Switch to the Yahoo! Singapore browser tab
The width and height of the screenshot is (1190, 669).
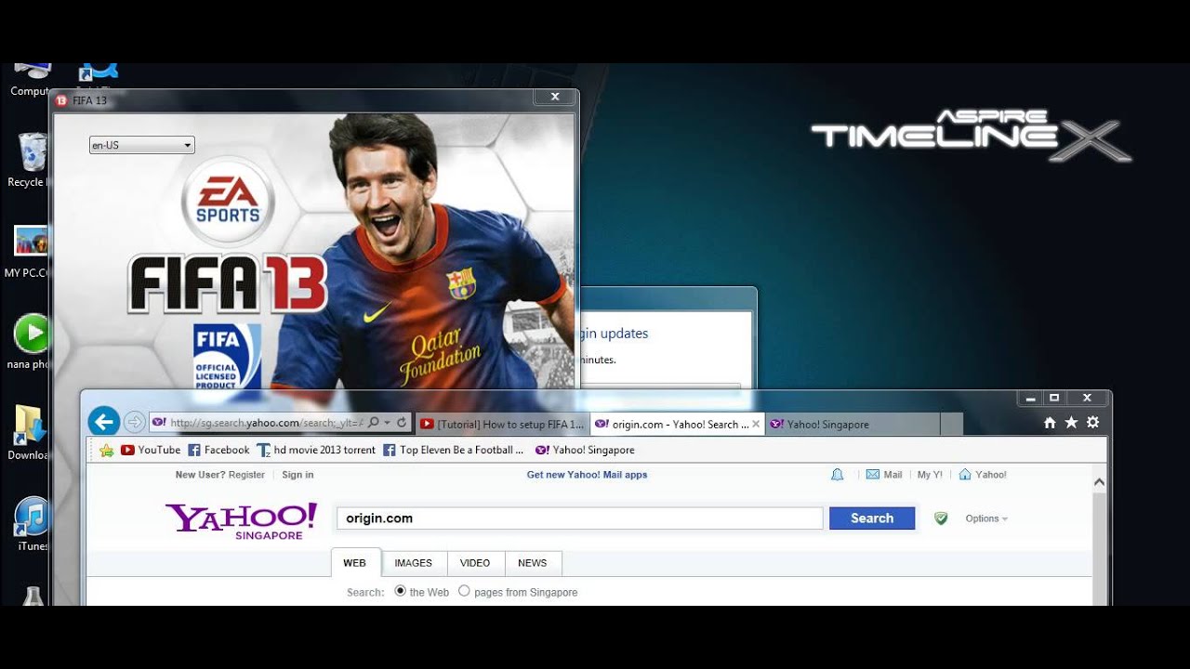tap(852, 424)
